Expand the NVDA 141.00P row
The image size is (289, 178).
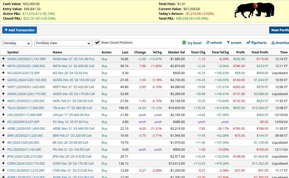tap(3, 59)
